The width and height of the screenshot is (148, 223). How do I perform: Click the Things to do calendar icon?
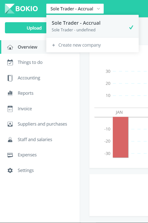click(x=10, y=62)
